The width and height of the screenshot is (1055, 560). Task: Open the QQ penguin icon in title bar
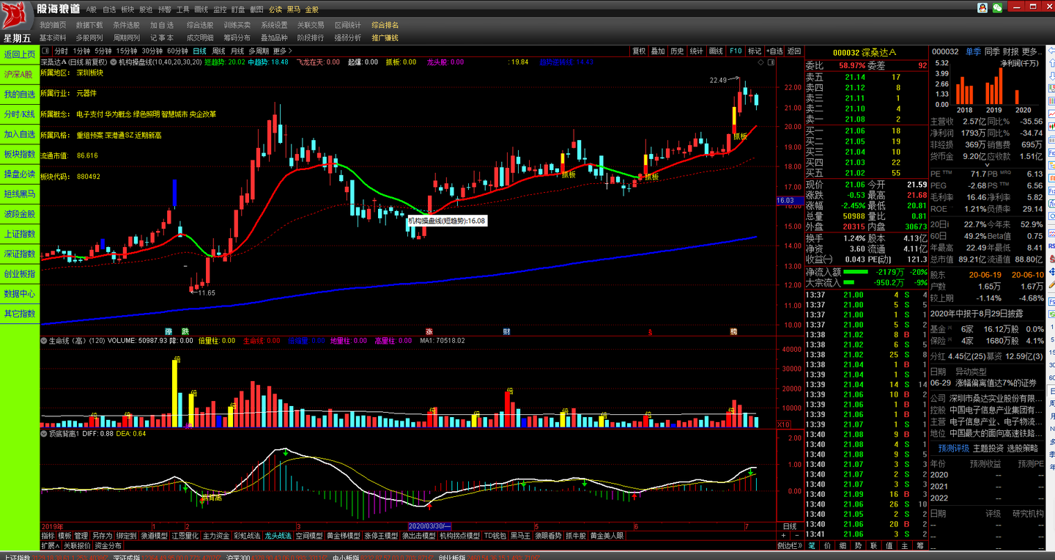982,8
